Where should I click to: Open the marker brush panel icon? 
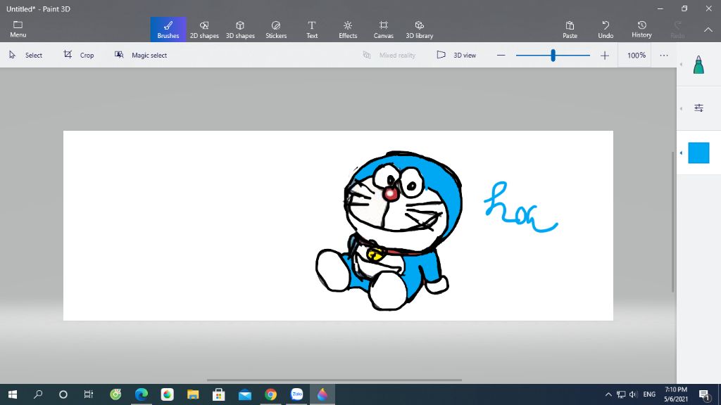pos(698,65)
